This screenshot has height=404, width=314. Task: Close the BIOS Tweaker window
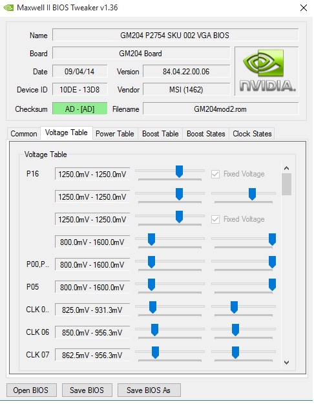(x=304, y=8)
